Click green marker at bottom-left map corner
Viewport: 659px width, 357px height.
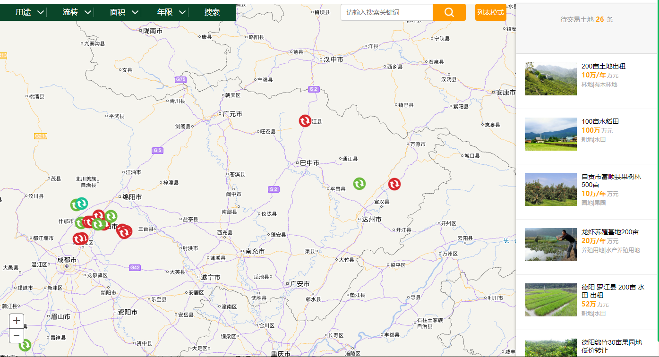pyautogui.click(x=25, y=345)
